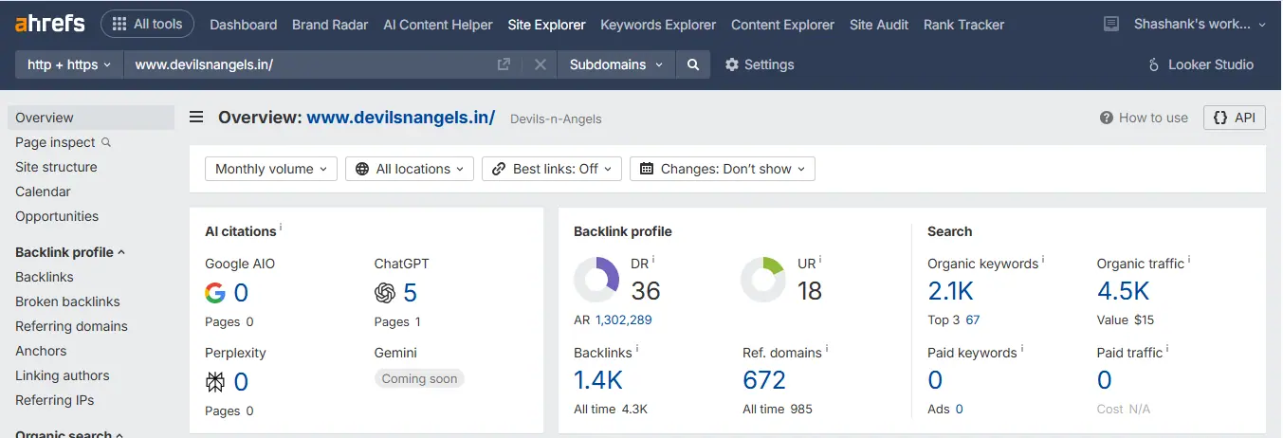Open Site Audit from top navigation
Screen dimensions: 1283x438
click(x=878, y=25)
